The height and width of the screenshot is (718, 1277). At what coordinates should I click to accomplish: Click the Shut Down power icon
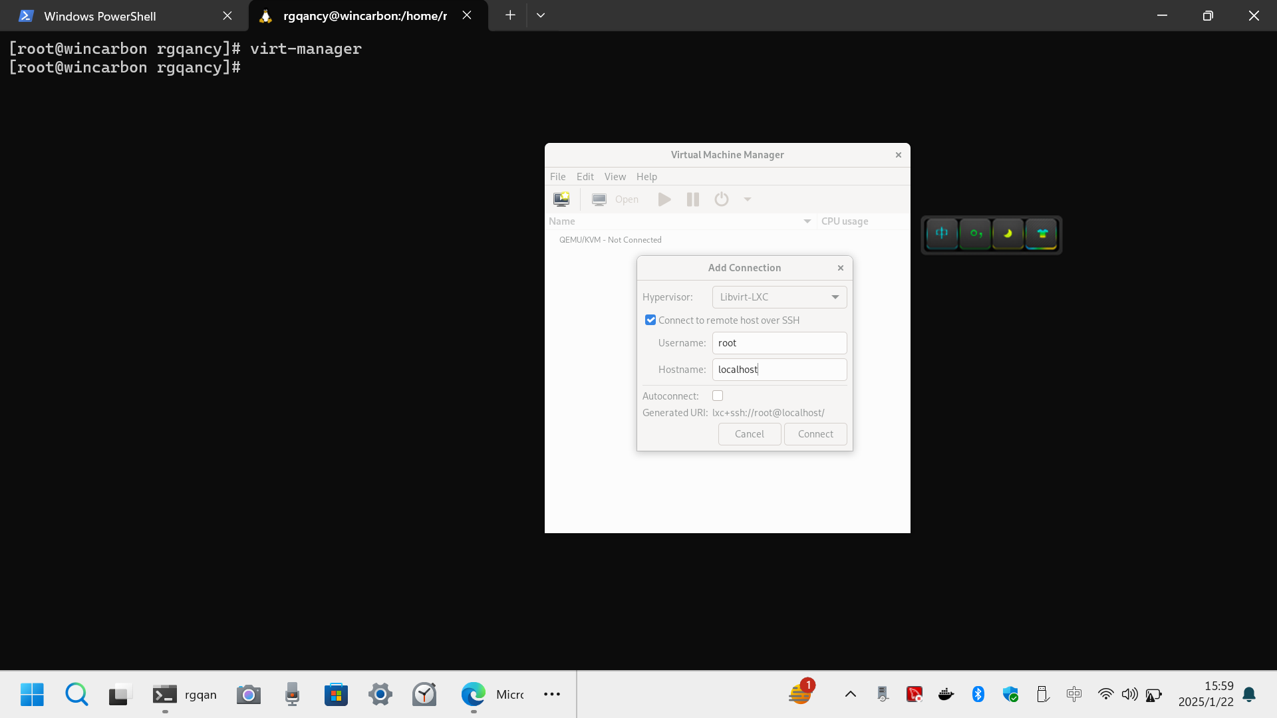(x=722, y=199)
